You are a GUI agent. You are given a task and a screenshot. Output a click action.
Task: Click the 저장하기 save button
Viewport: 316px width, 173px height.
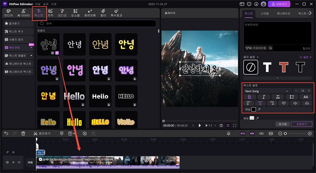pyautogui.click(x=301, y=124)
